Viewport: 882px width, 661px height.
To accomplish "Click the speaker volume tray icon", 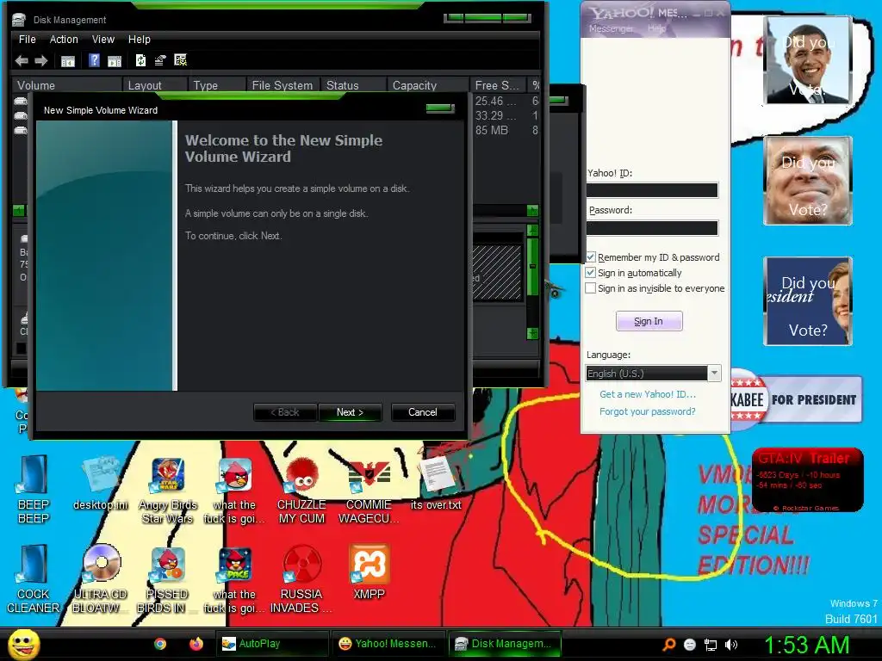I will point(731,645).
